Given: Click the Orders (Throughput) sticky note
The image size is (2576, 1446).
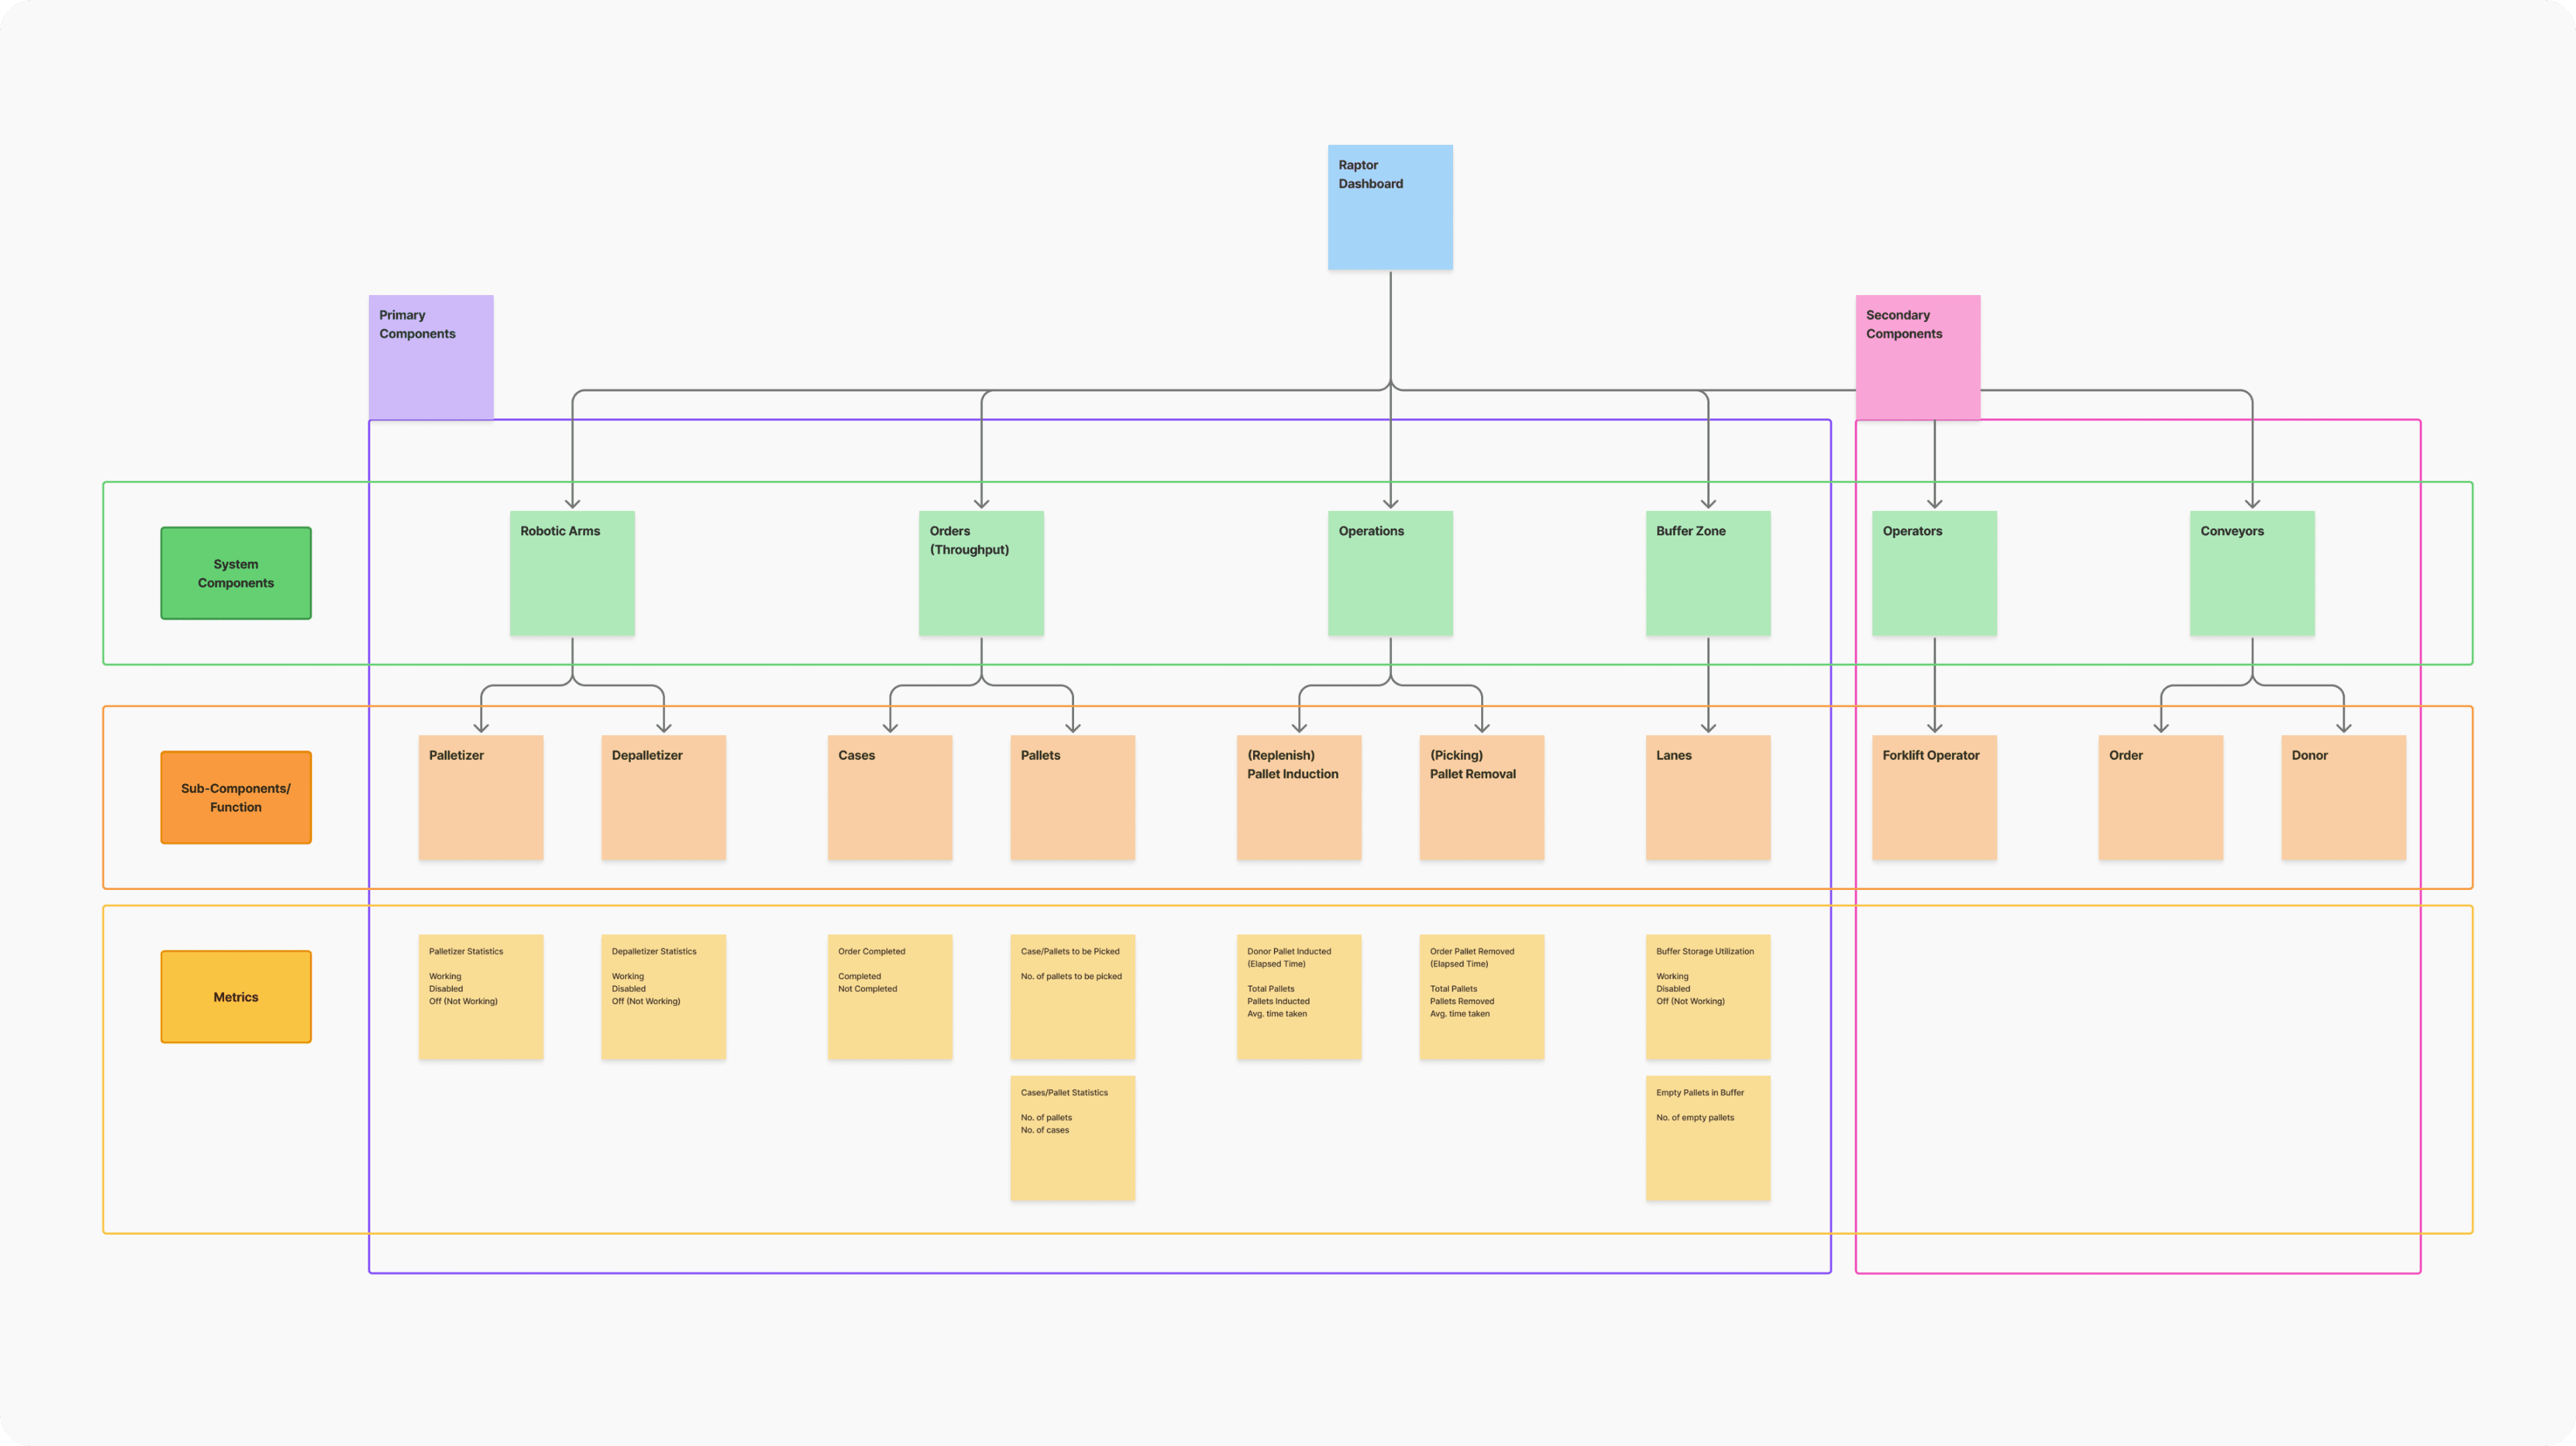Looking at the screenshot, I should click(x=981, y=573).
